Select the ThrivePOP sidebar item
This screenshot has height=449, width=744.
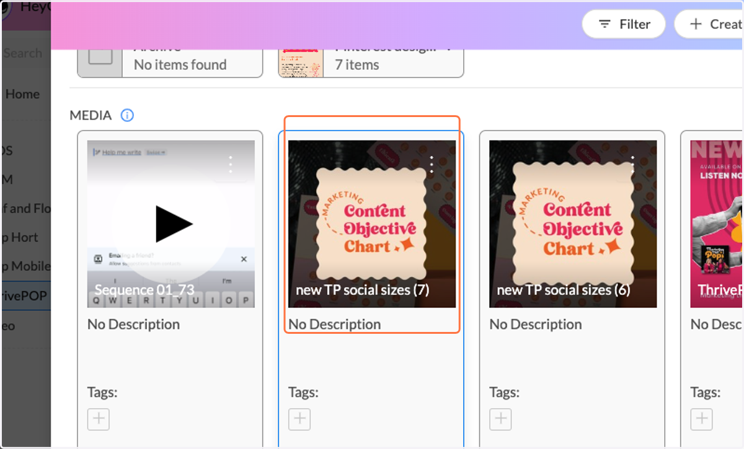(25, 295)
